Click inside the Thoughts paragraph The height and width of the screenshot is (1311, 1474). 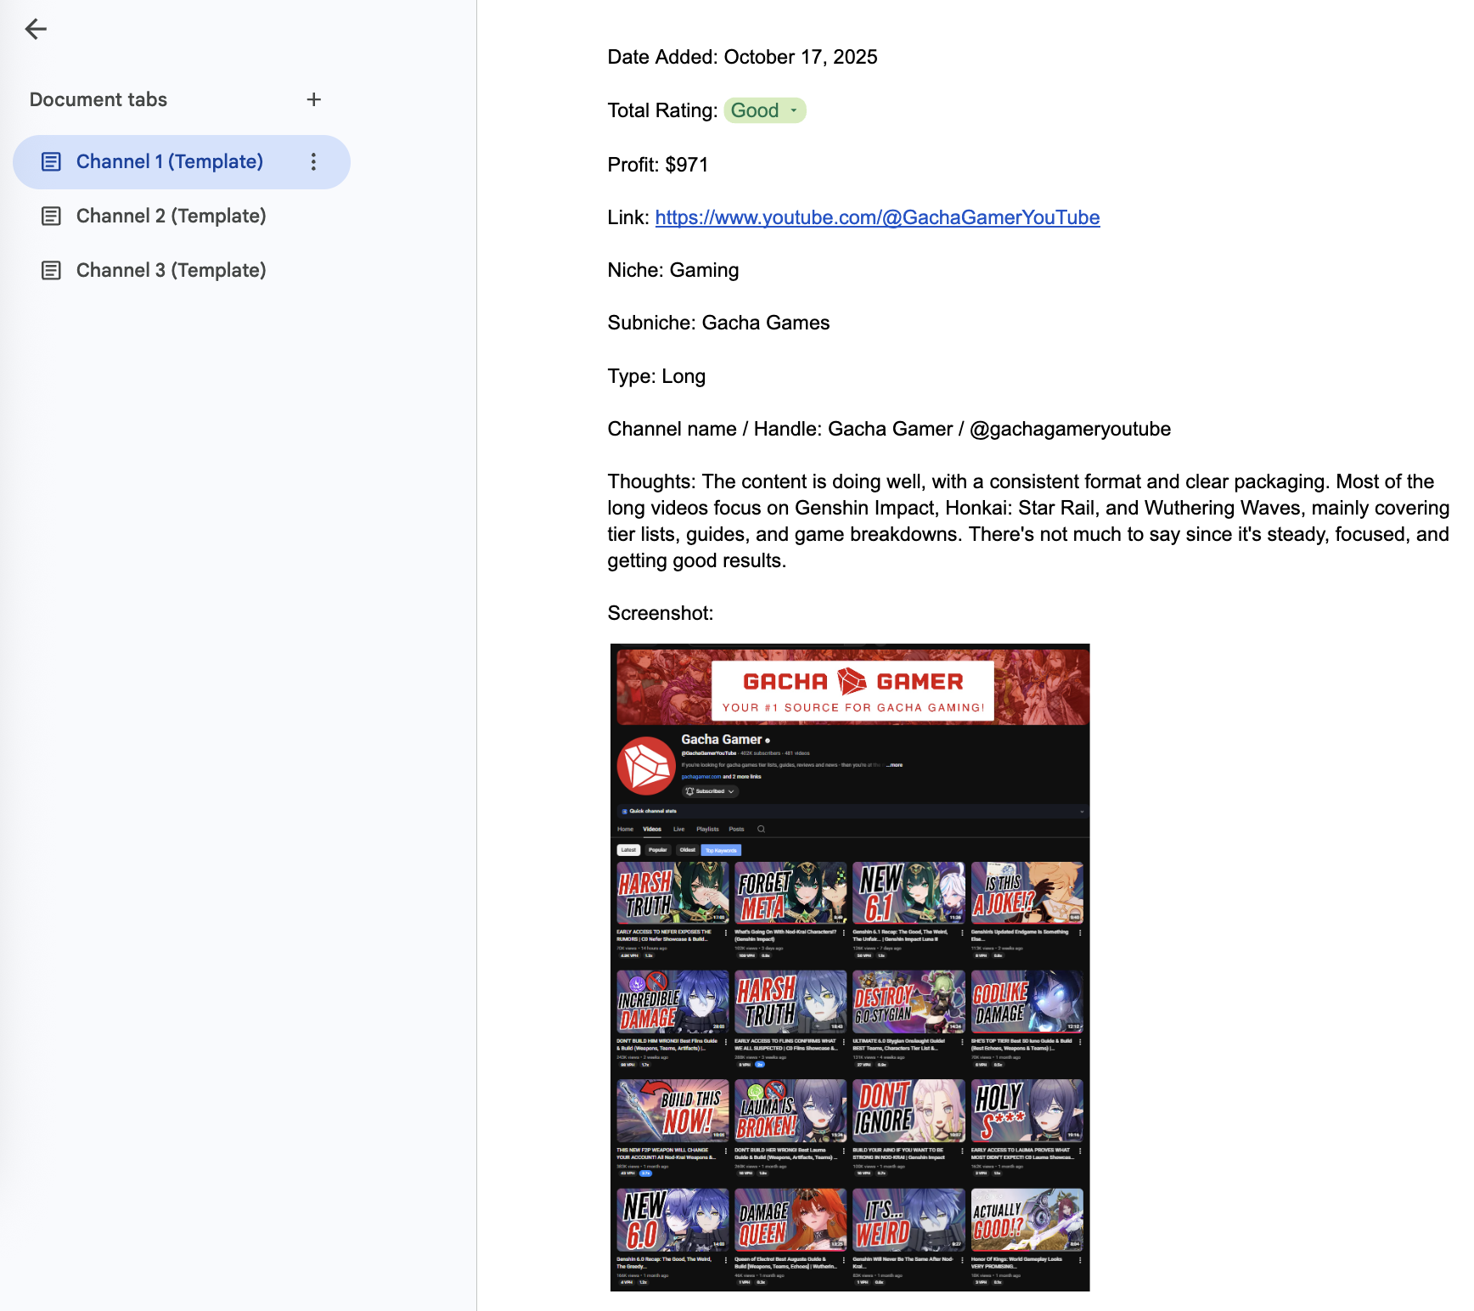pos(1028,521)
